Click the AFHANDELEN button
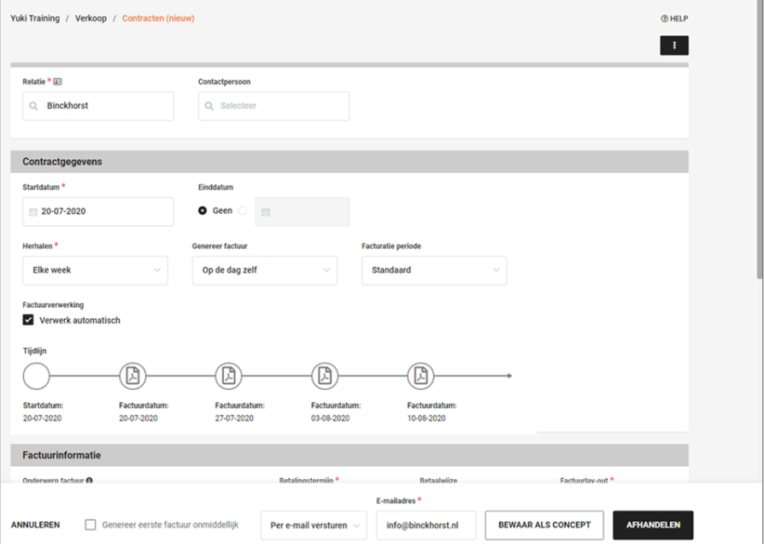 pyautogui.click(x=653, y=525)
